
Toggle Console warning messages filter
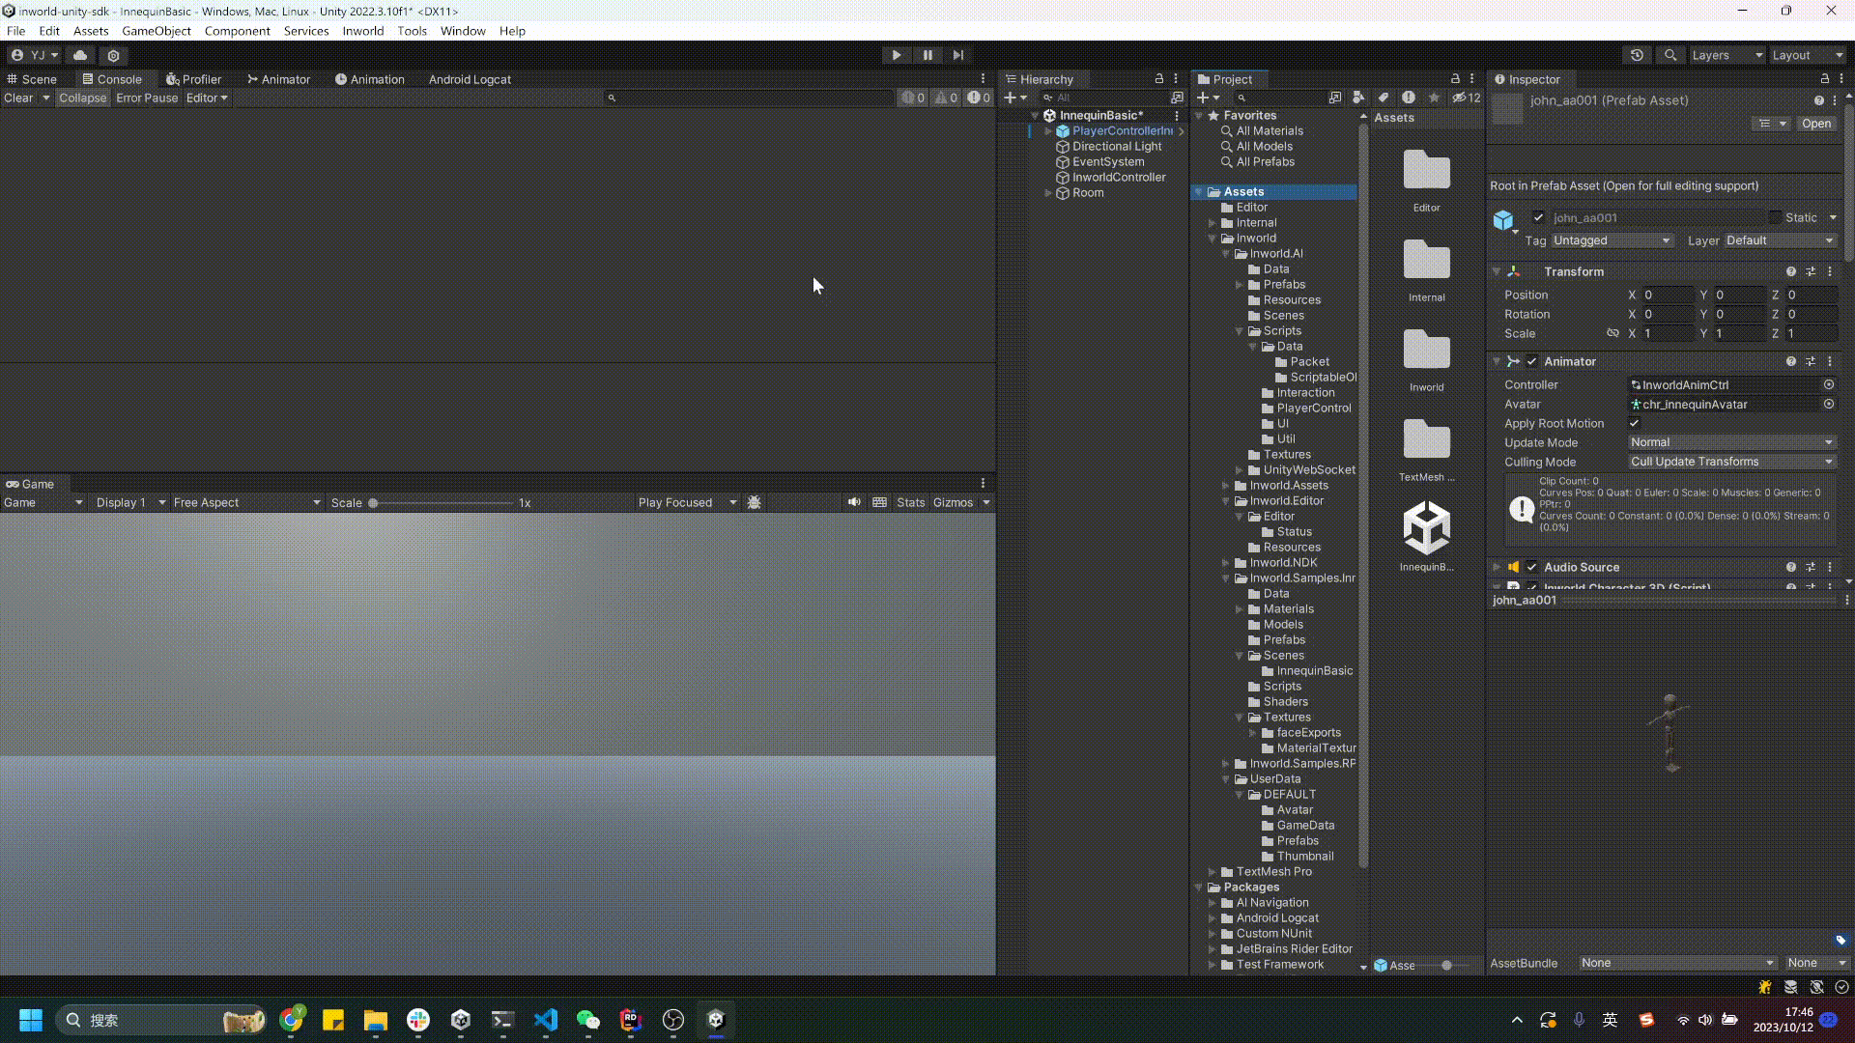(x=946, y=98)
